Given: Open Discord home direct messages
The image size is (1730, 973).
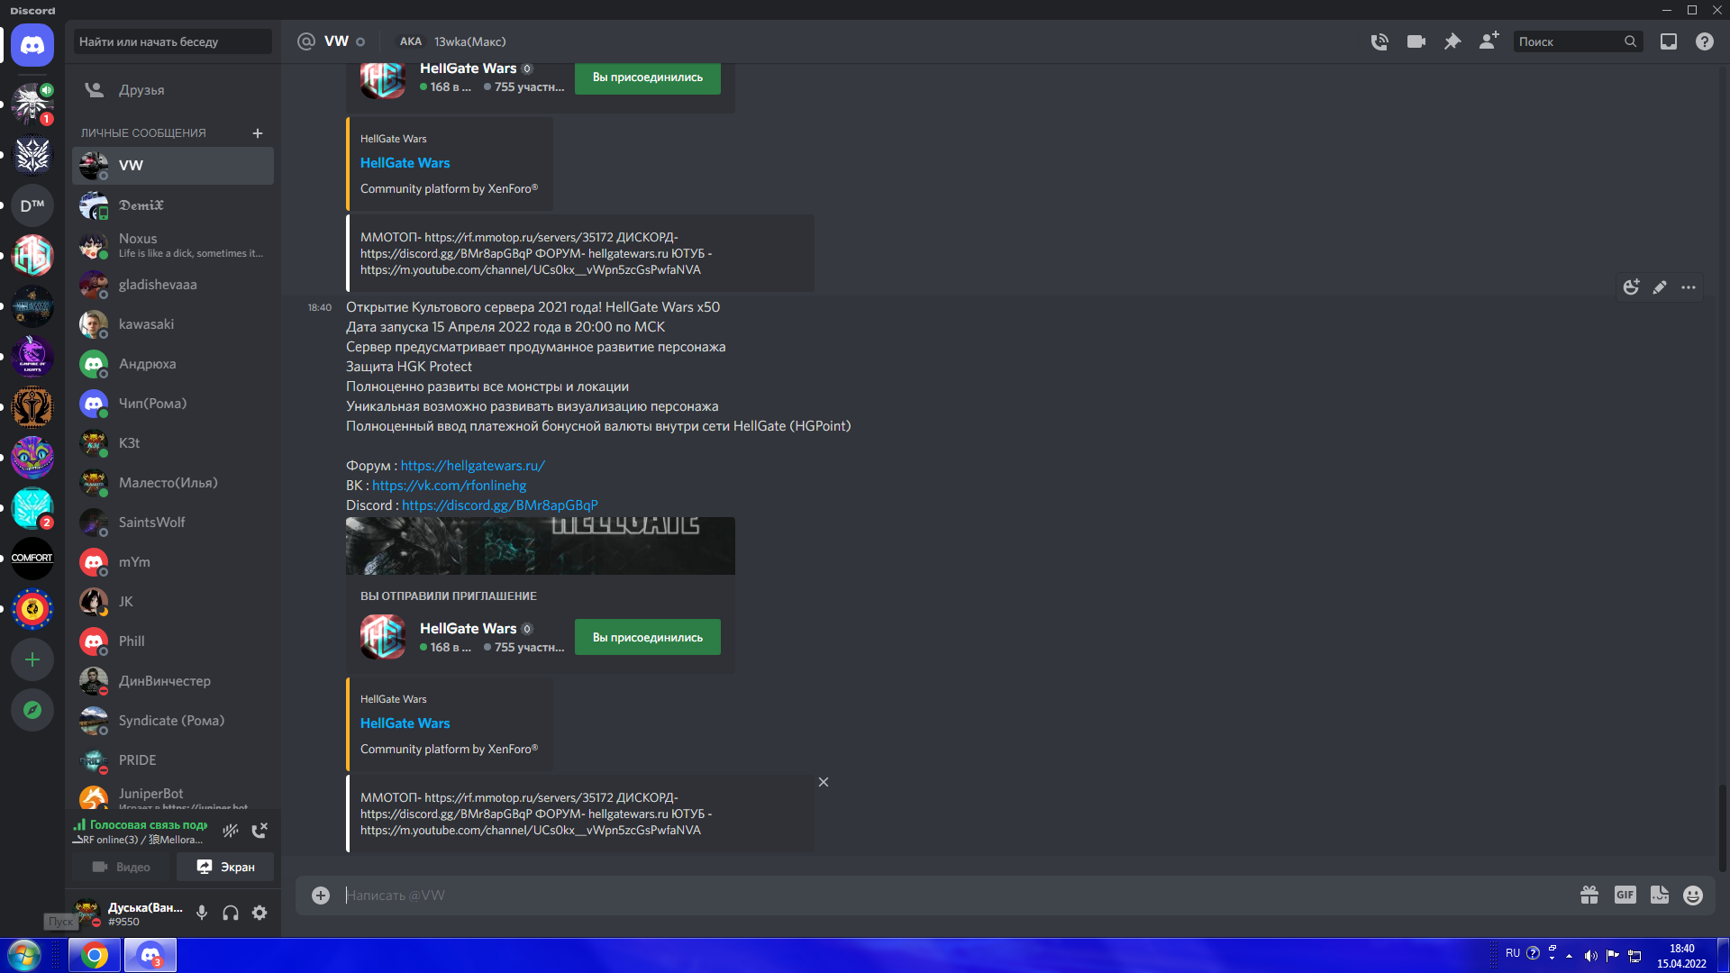Looking at the screenshot, I should 32,45.
